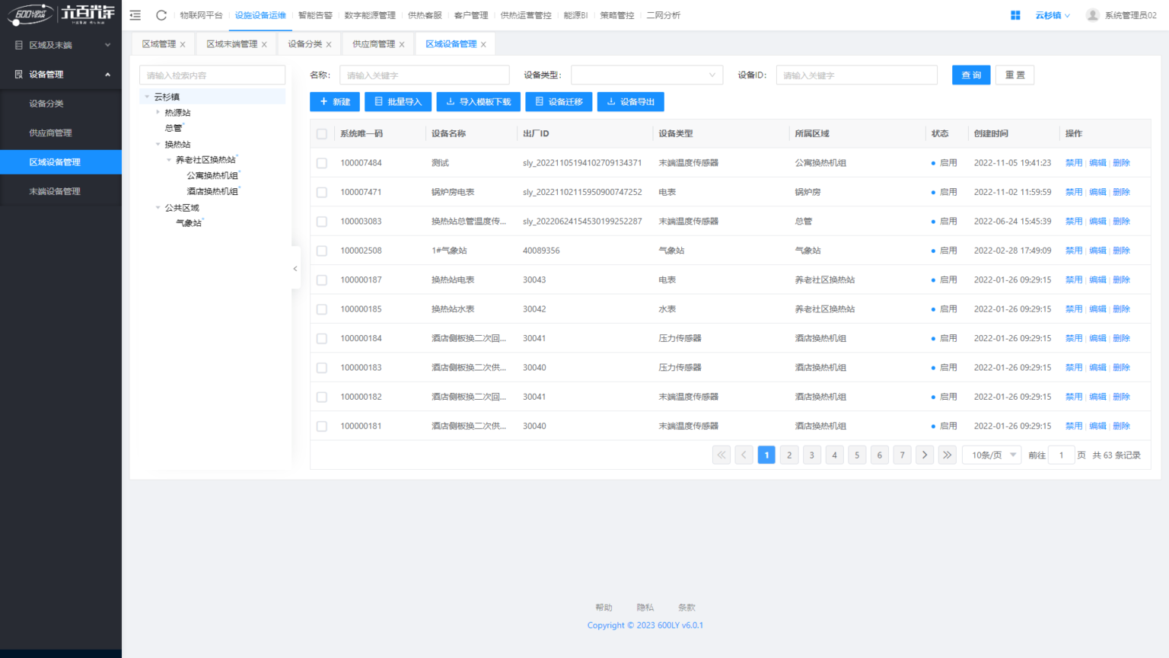Go to next page arrow
The image size is (1169, 658).
pyautogui.click(x=925, y=455)
